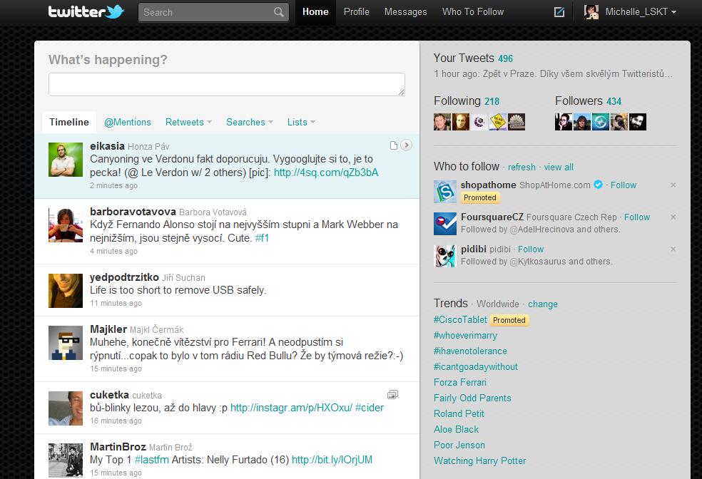Open the Roland Petit trend
Viewport: 702px width, 479px height.
pos(459,413)
